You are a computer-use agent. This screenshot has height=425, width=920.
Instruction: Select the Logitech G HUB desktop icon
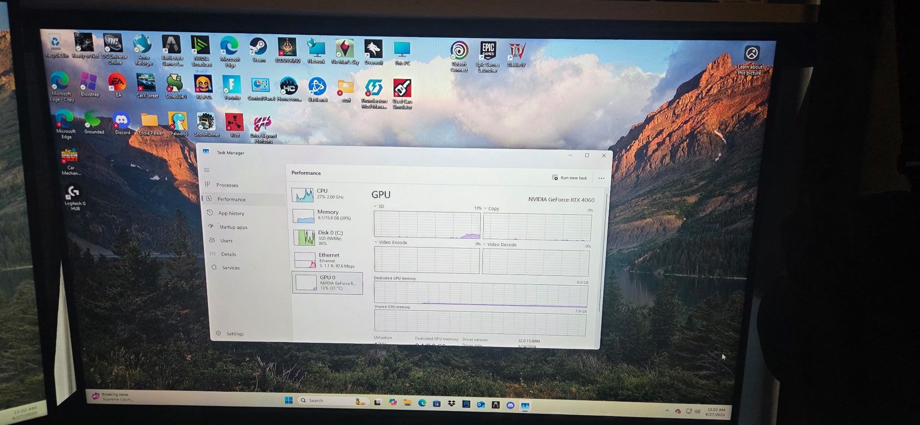click(x=75, y=198)
